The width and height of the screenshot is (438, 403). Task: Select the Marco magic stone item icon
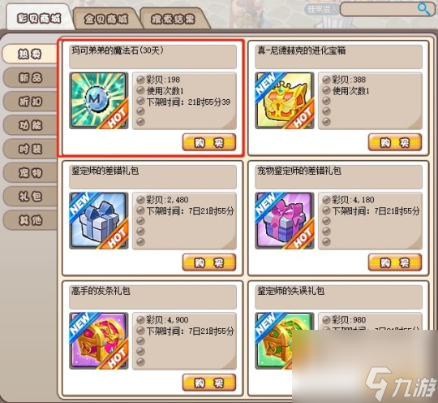tap(99, 101)
